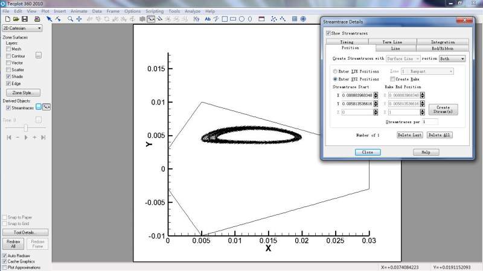The image size is (483, 271).
Task: Toggle the Cache Graphics checkbox
Action: coord(4,261)
